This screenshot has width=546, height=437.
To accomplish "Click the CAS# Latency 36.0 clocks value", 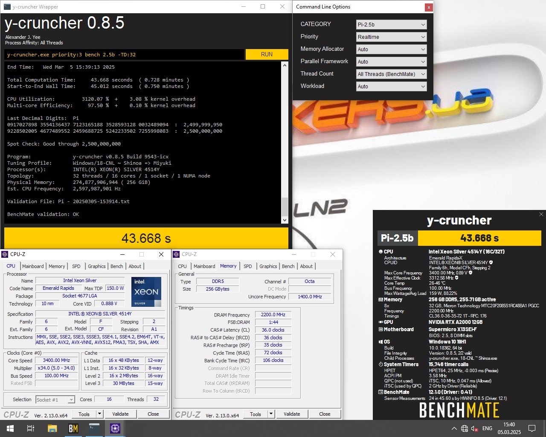I will pyautogui.click(x=273, y=330).
